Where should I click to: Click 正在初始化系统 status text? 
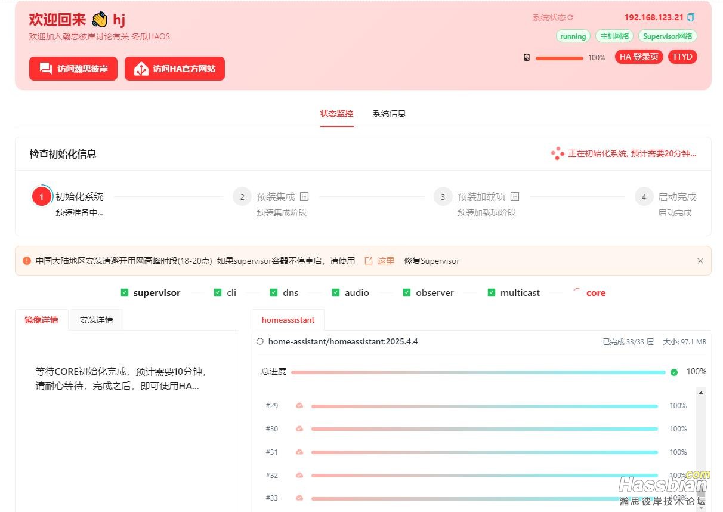[x=632, y=153]
